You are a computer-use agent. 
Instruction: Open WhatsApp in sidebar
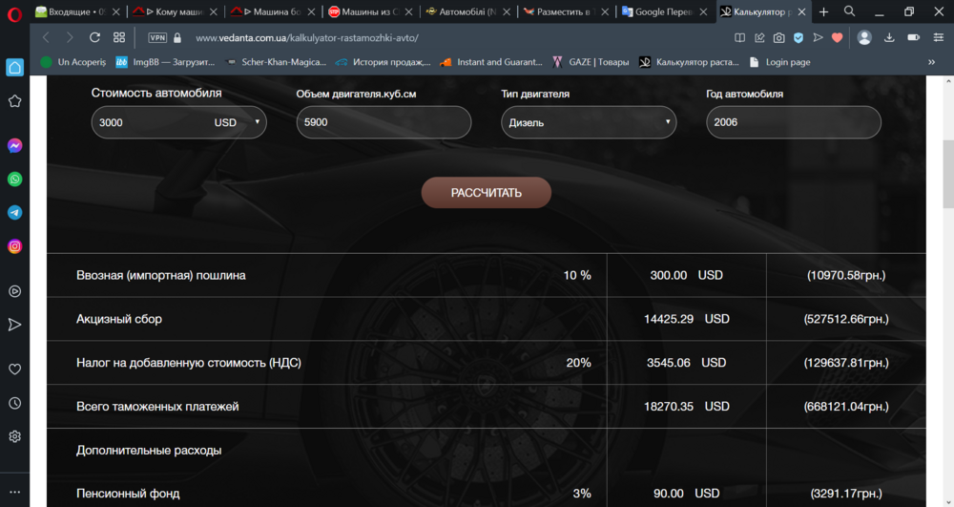pyautogui.click(x=14, y=179)
